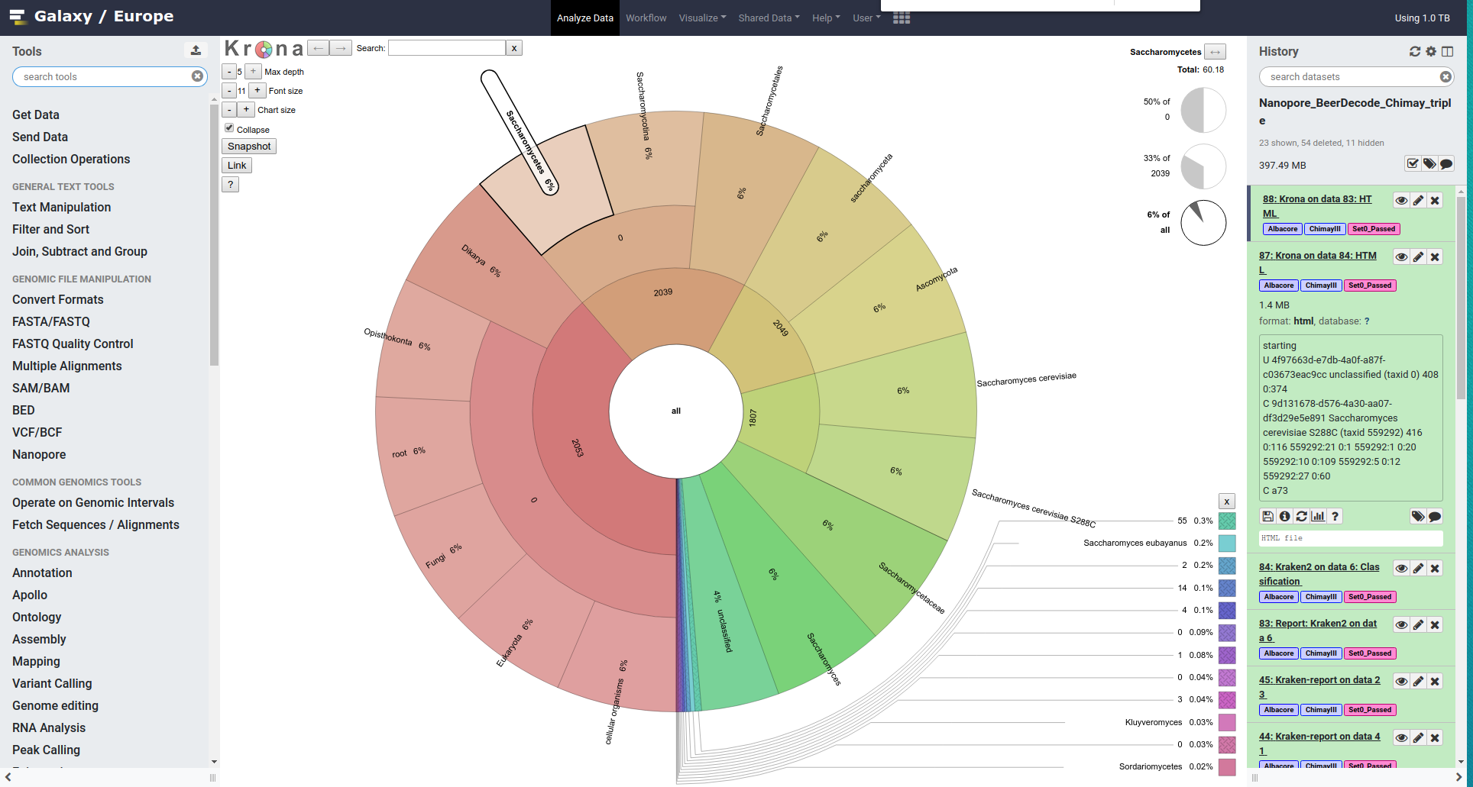Click the Saccharomyces eubayanus color swatch
1473x787 pixels.
[x=1227, y=543]
